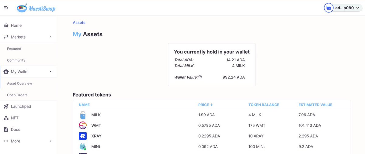Click the 9.2 ADA estimated value
This screenshot has height=154, width=365.
tap(306, 147)
